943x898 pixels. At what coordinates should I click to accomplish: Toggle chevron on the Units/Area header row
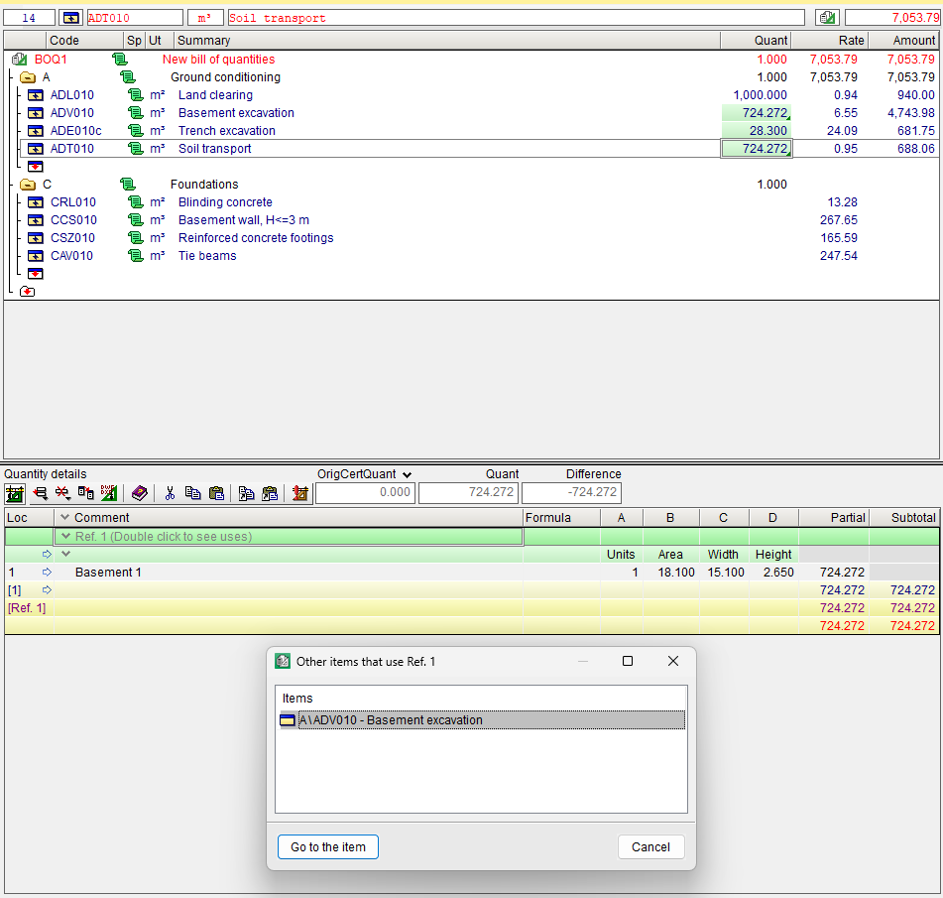[x=66, y=554]
